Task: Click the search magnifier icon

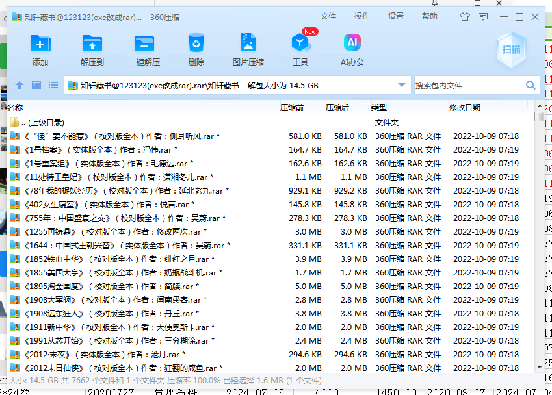Action: pyautogui.click(x=531, y=85)
